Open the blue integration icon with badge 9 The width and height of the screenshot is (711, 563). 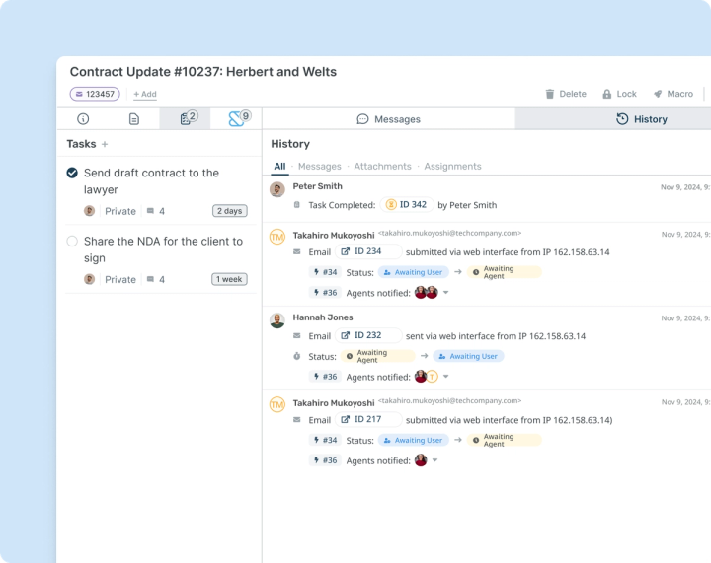[x=236, y=119]
